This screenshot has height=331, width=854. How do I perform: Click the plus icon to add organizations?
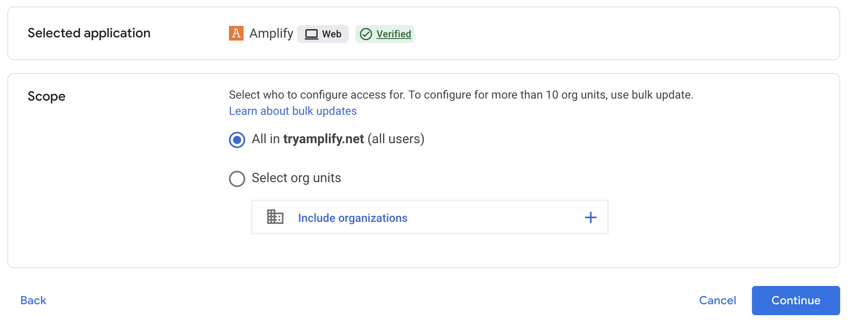590,217
